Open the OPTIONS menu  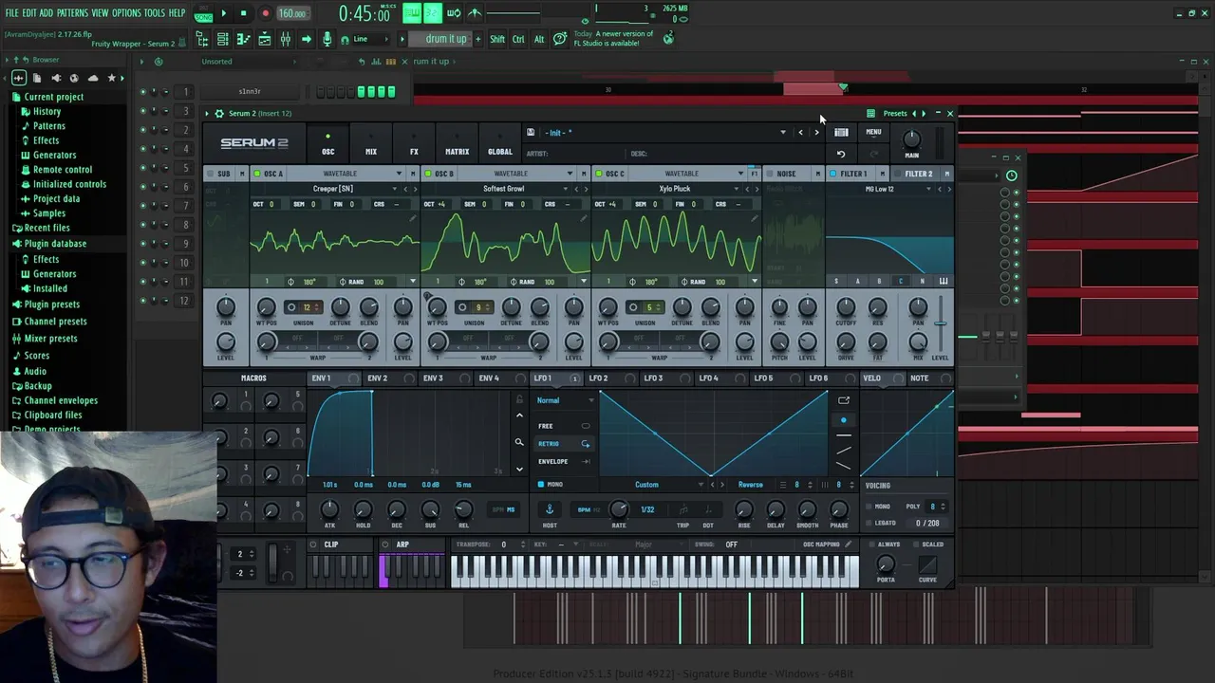pyautogui.click(x=126, y=12)
